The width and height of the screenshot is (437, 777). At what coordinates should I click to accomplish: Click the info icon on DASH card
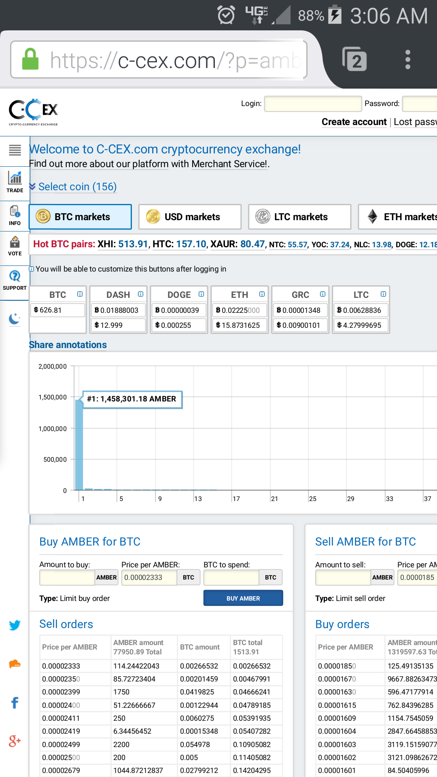coord(140,294)
